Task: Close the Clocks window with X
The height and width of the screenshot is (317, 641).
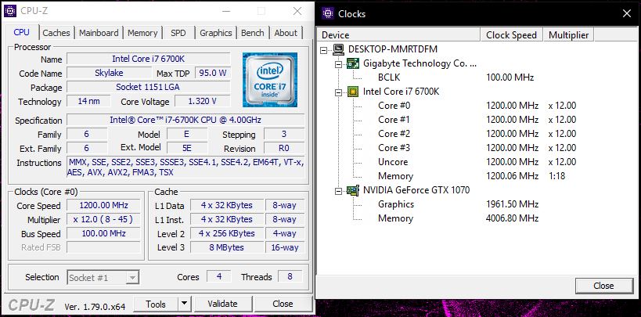Action: pyautogui.click(x=627, y=13)
